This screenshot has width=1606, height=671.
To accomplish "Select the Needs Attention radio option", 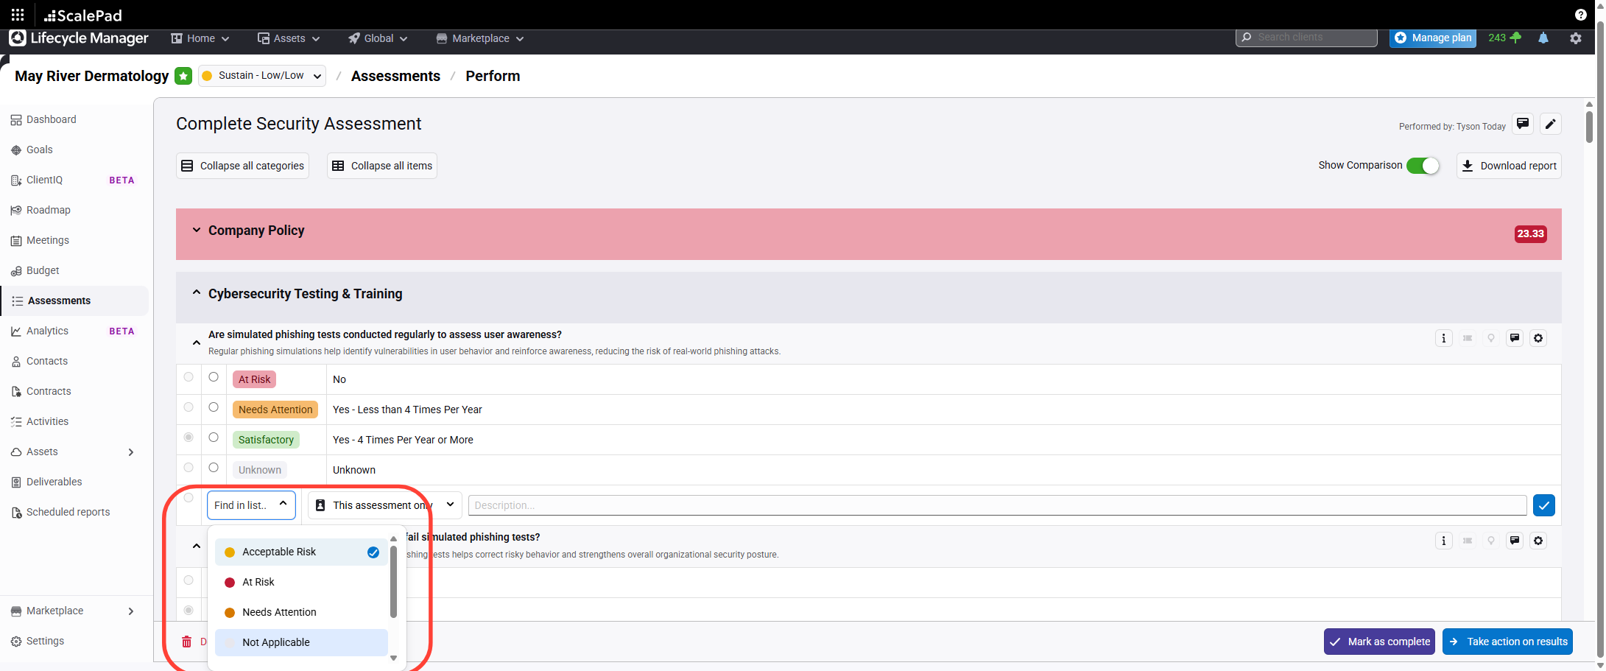I will 214,407.
